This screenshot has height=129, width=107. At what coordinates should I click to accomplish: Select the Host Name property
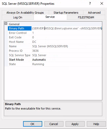(55, 42)
